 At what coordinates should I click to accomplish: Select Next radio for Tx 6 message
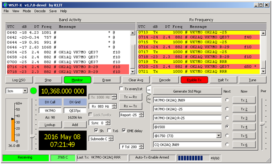(x=227, y=144)
